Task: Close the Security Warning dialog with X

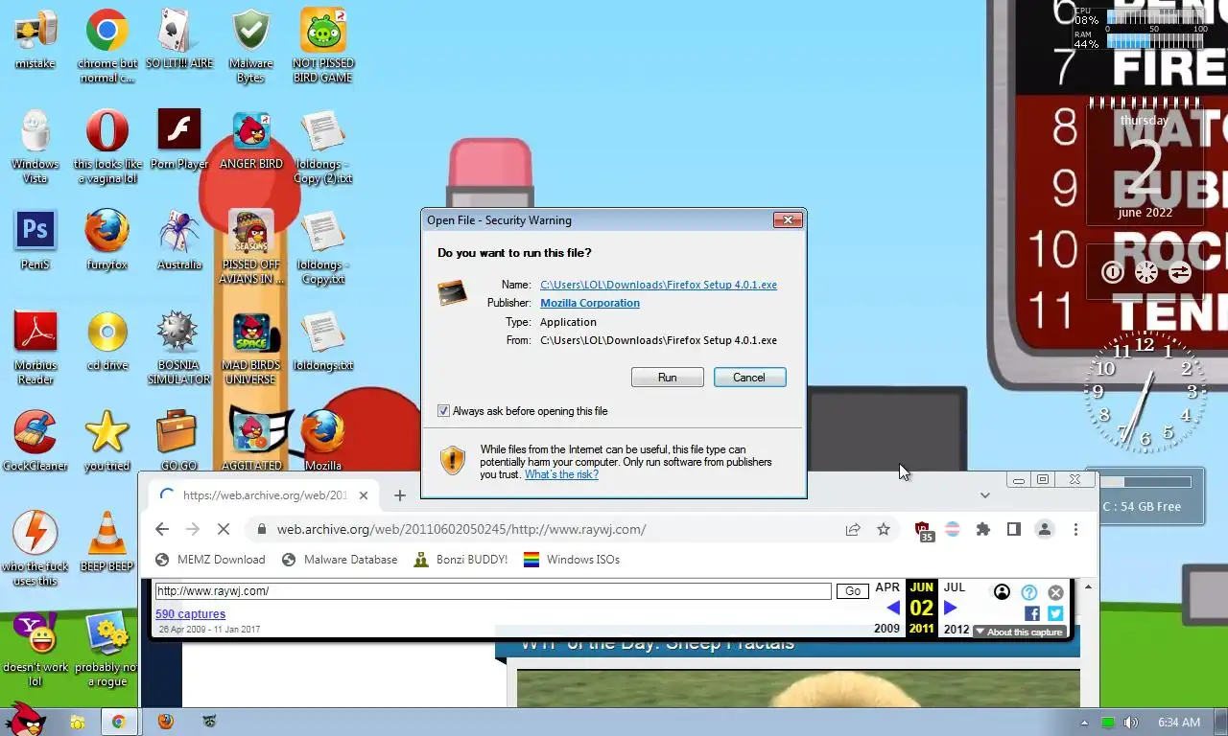Action: pos(788,220)
